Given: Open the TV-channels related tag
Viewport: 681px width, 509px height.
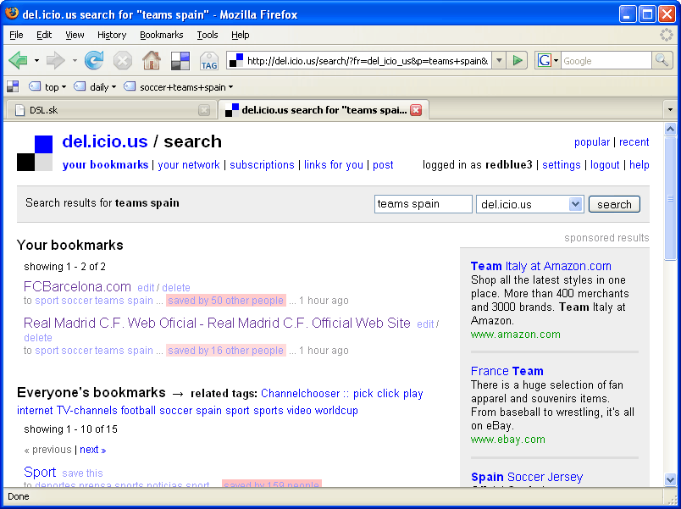Looking at the screenshot, I should click(87, 411).
